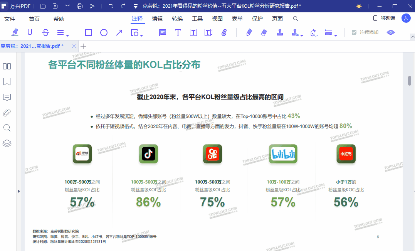Screen dimensions: 415x251
Task: Select the pencil drawing tool
Action: point(249,32)
